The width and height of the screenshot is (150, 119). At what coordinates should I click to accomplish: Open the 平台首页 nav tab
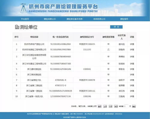[25, 19]
